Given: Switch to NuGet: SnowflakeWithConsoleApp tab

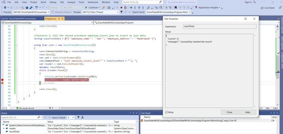Looking at the screenshot, I should click(x=19, y=19).
